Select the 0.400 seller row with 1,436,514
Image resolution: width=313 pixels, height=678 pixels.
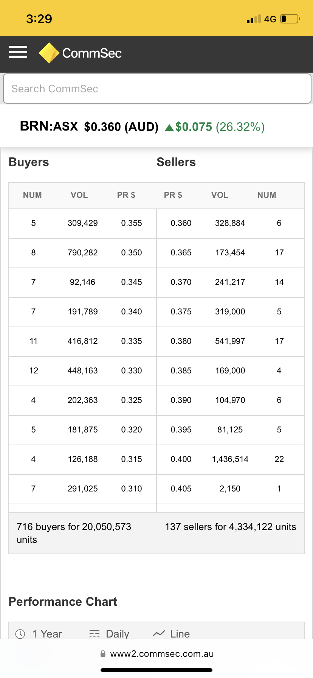pyautogui.click(x=230, y=459)
